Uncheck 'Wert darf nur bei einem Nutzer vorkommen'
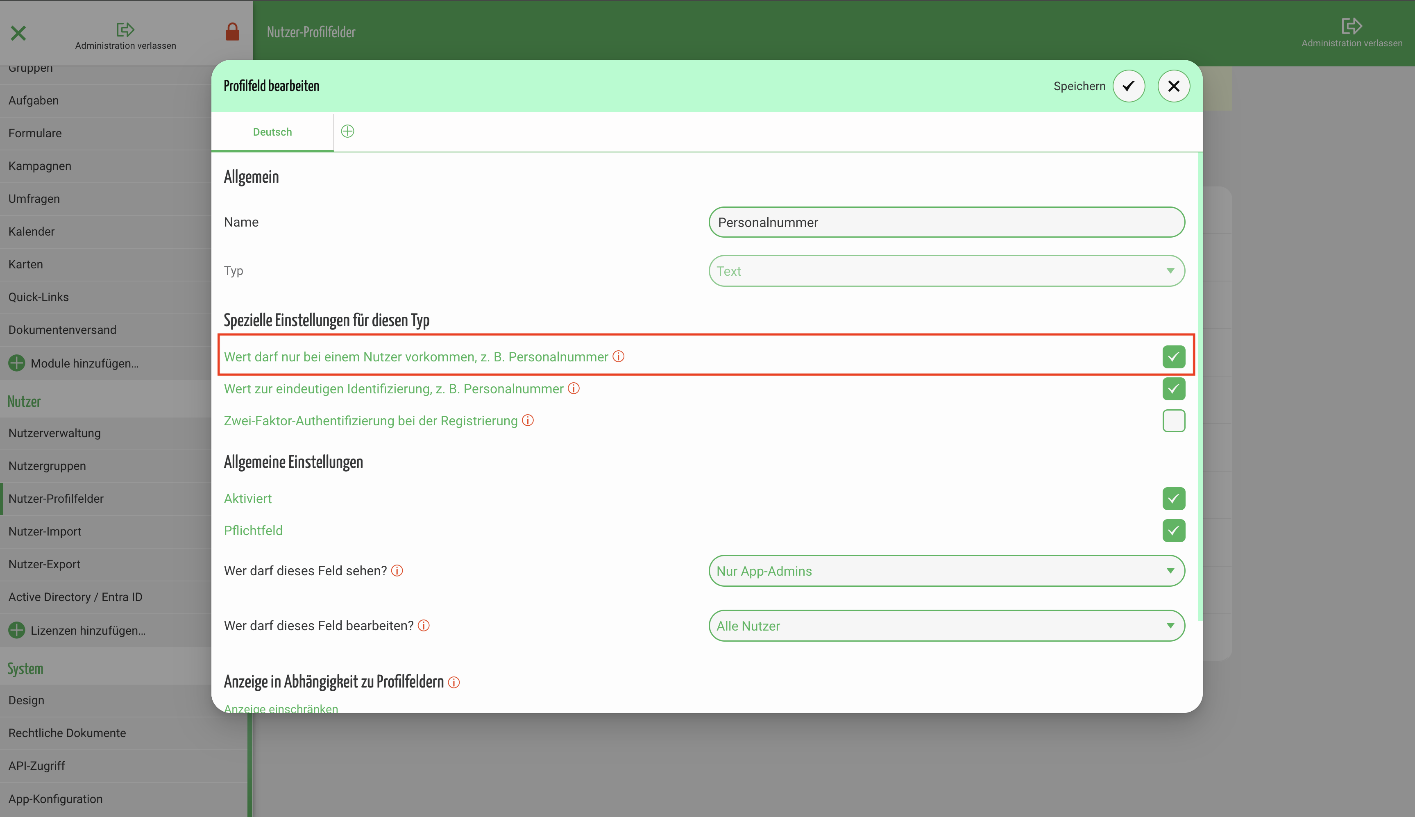The width and height of the screenshot is (1415, 817). click(x=1174, y=357)
